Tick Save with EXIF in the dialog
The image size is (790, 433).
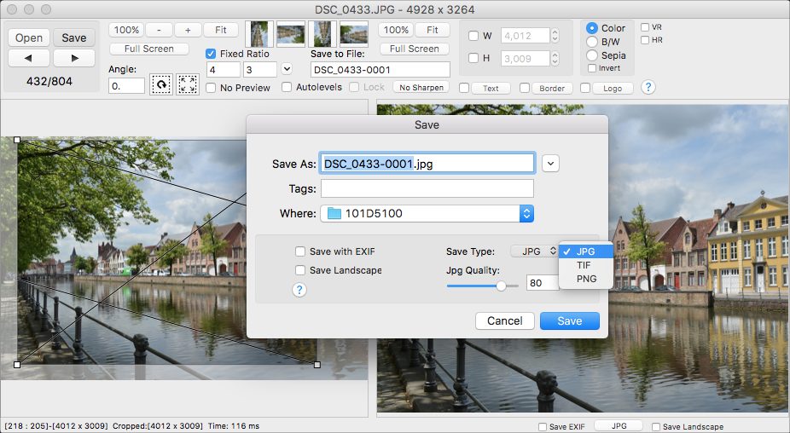pos(300,251)
